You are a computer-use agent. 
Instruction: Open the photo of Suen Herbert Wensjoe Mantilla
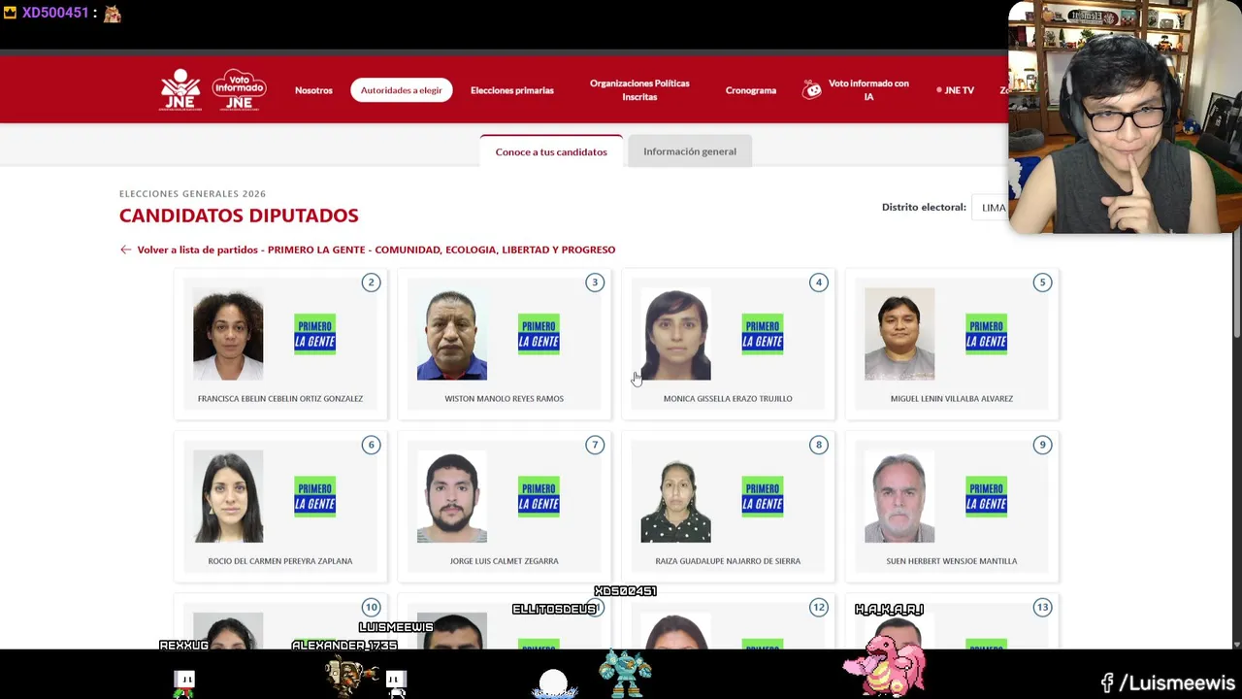899,496
